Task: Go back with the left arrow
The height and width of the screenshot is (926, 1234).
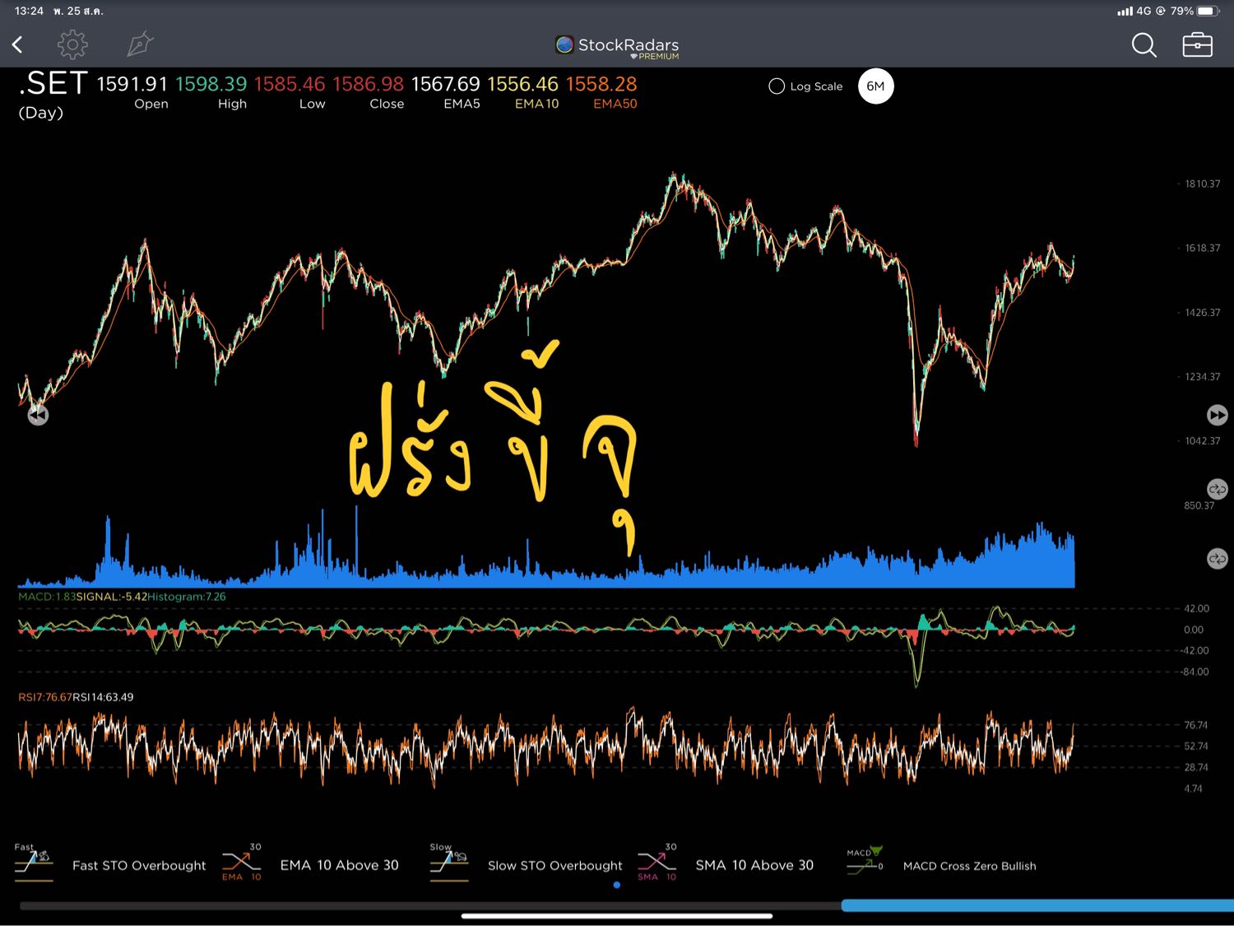Action: pos(17,44)
